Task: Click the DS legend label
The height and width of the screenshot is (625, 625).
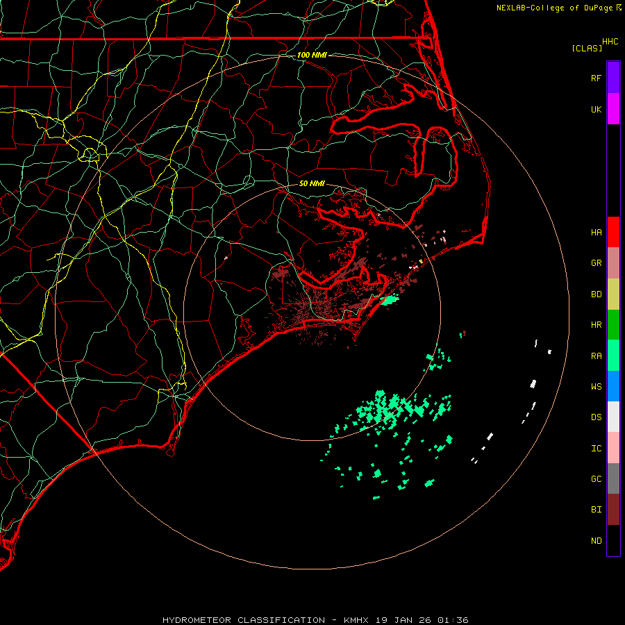Action: click(x=596, y=417)
